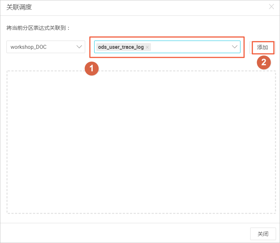The width and height of the screenshot is (280, 243).
Task: Click the 关闭 button at the bottom
Action: [x=263, y=234]
